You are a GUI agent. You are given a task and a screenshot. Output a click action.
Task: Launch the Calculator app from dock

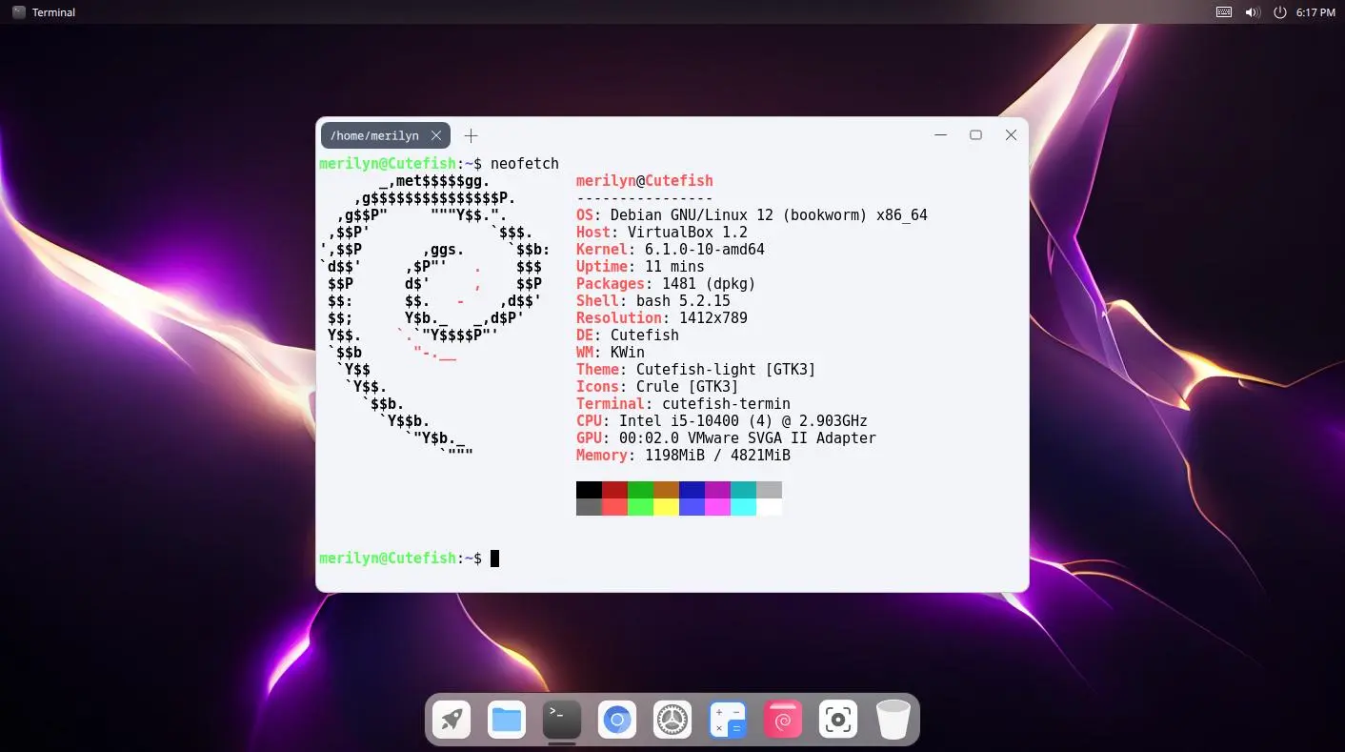point(728,720)
